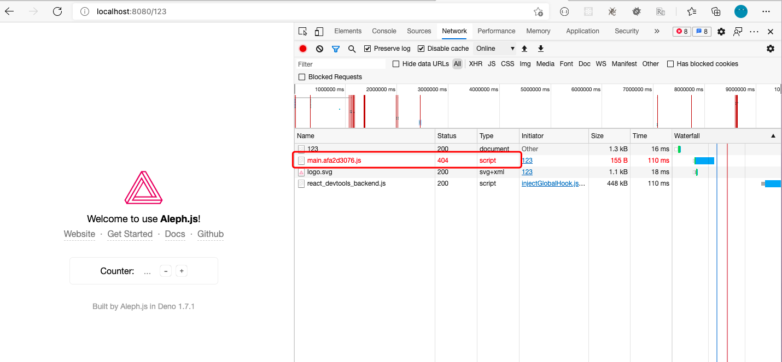Image resolution: width=782 pixels, height=362 pixels.
Task: Open the Application tab
Action: 583,31
